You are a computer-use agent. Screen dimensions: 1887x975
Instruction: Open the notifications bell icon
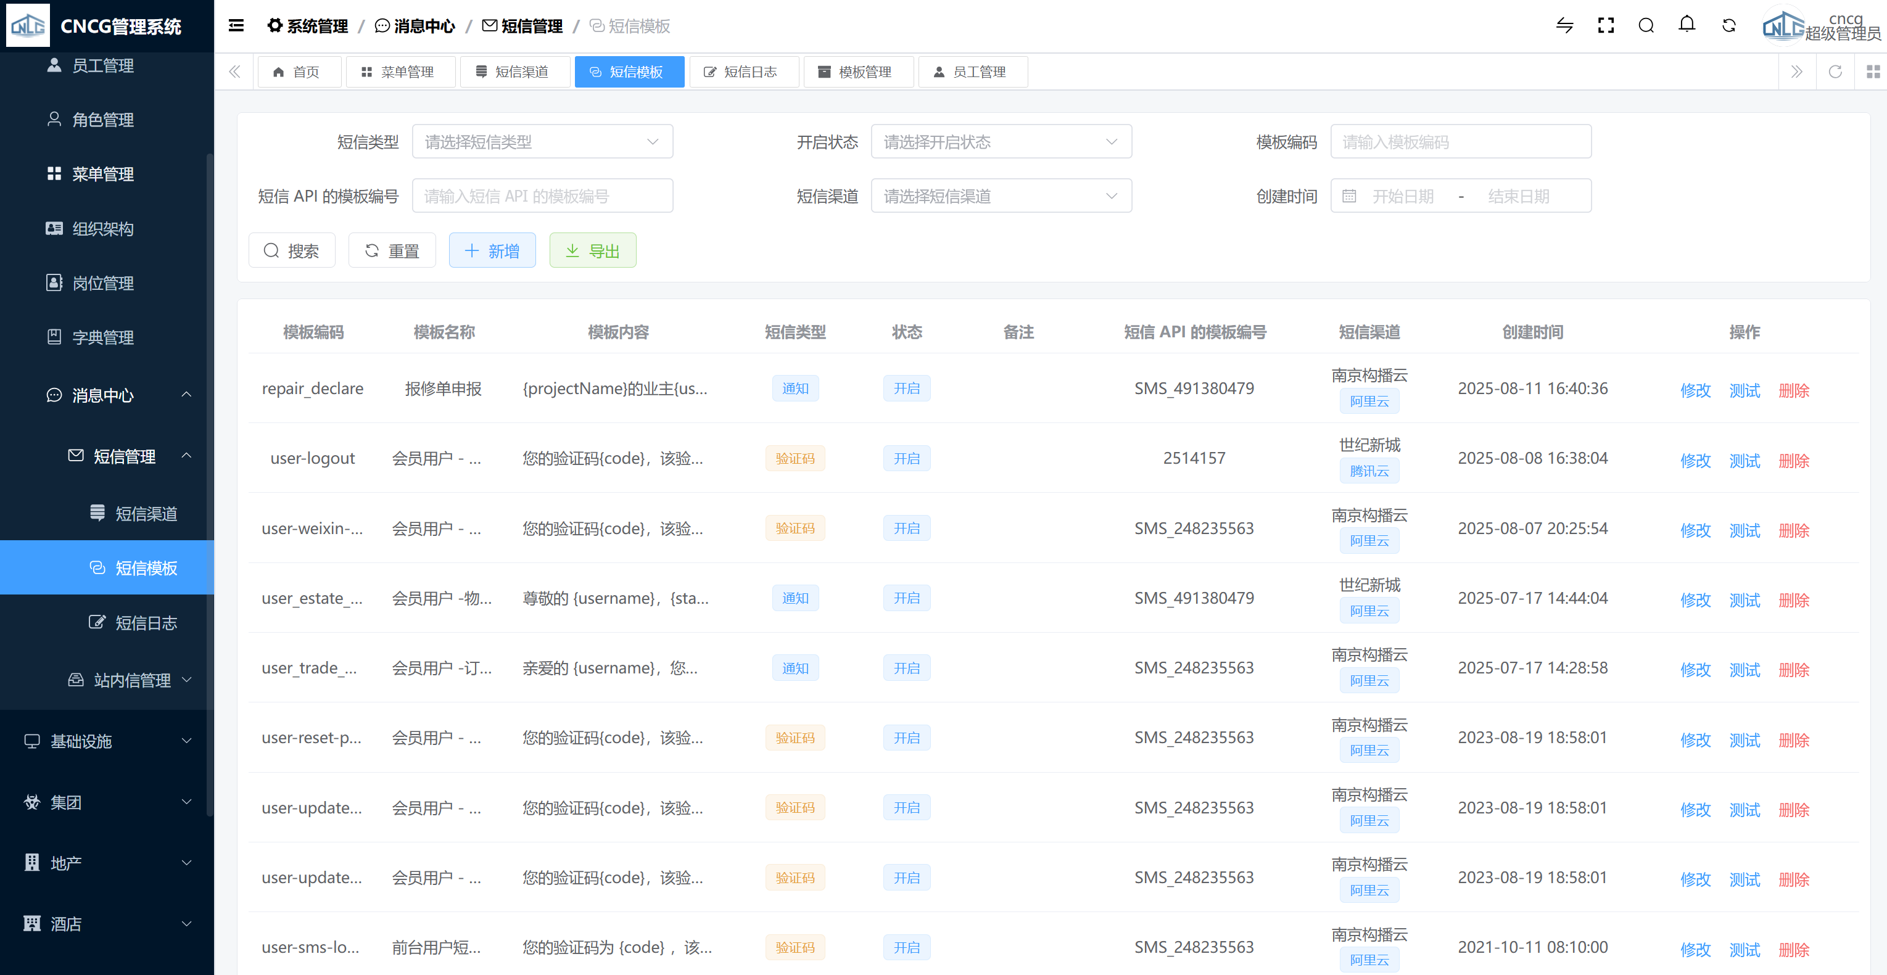point(1687,25)
